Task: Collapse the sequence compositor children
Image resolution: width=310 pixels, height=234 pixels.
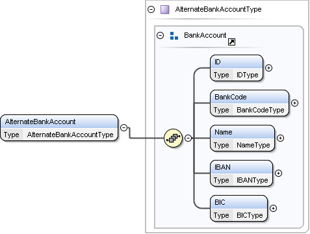Action: point(188,138)
